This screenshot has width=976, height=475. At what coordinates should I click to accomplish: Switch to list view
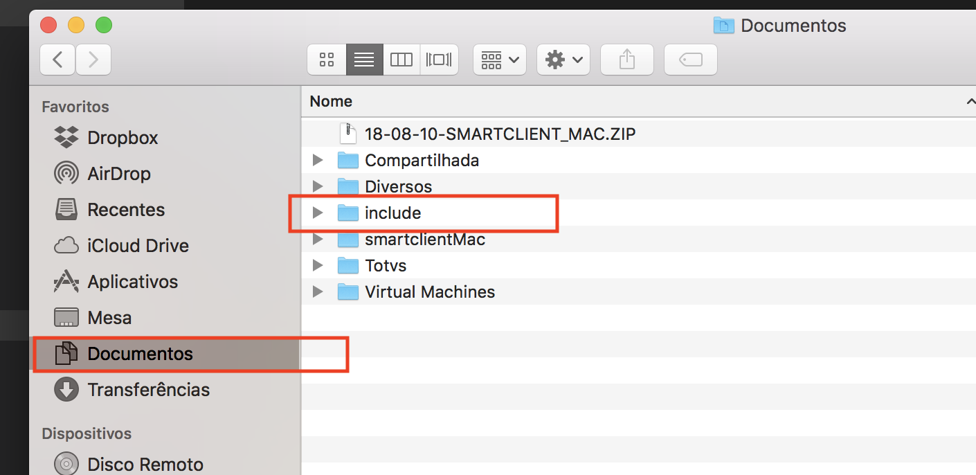pyautogui.click(x=364, y=60)
